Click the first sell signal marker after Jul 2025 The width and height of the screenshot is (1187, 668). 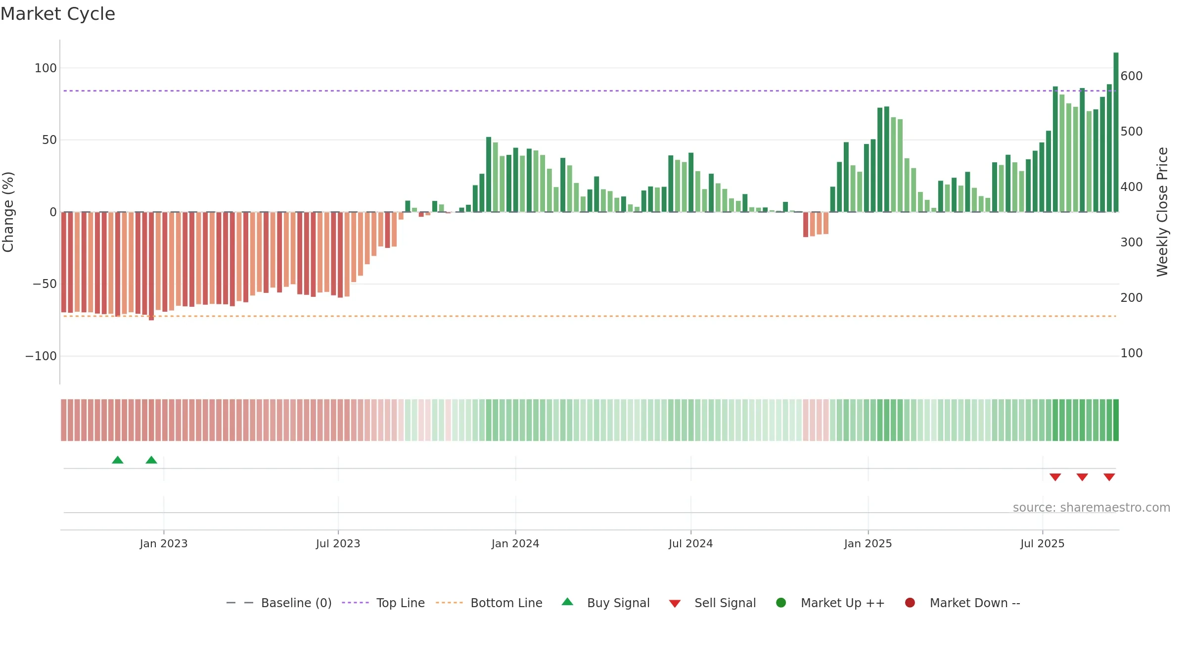(x=1055, y=477)
